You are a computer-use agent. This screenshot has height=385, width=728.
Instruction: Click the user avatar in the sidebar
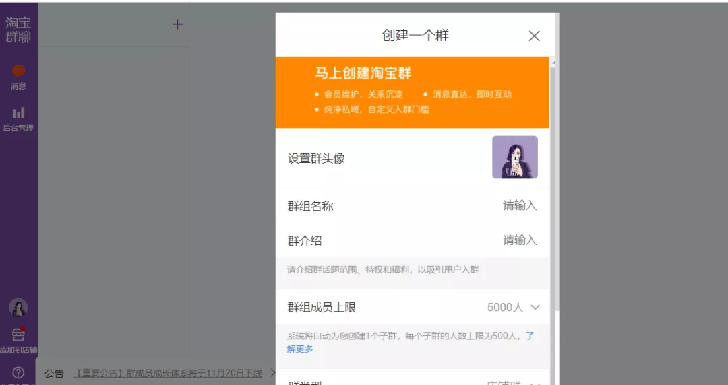pos(18,308)
